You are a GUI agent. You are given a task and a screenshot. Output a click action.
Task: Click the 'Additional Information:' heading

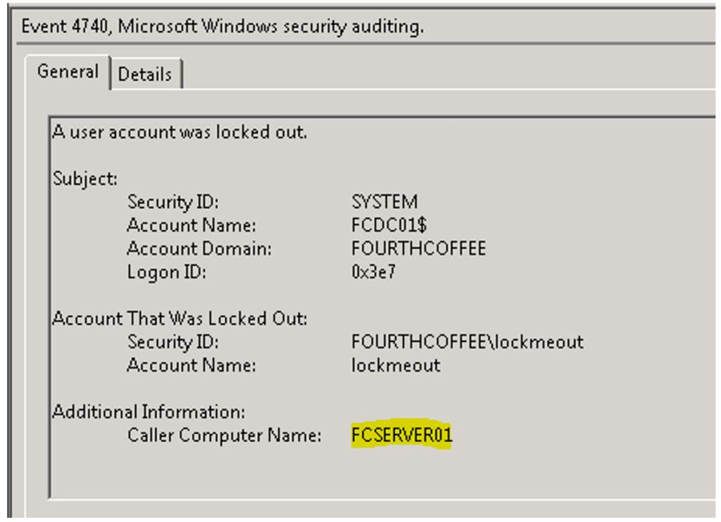coord(149,412)
